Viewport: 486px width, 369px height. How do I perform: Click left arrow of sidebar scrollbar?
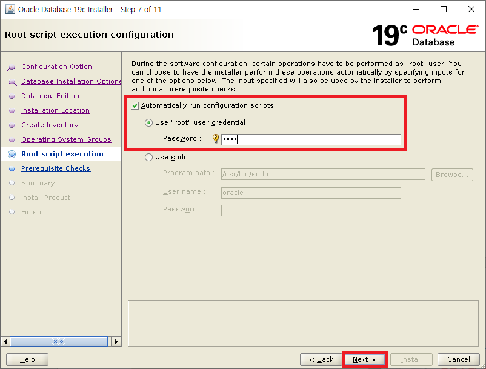(5, 342)
